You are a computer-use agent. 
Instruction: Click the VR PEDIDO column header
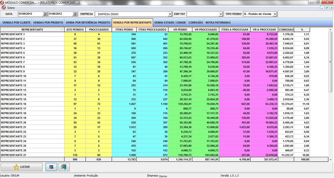[180, 29]
